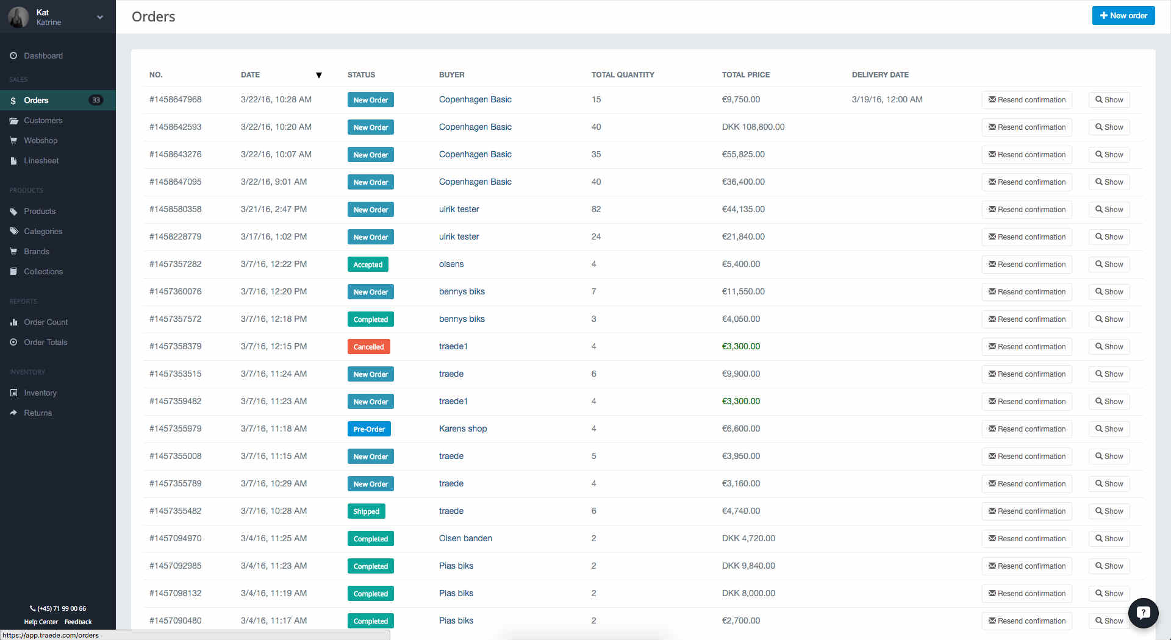Screen dimensions: 1171x640
Task: Click the Products tag icon
Action: [13, 212]
